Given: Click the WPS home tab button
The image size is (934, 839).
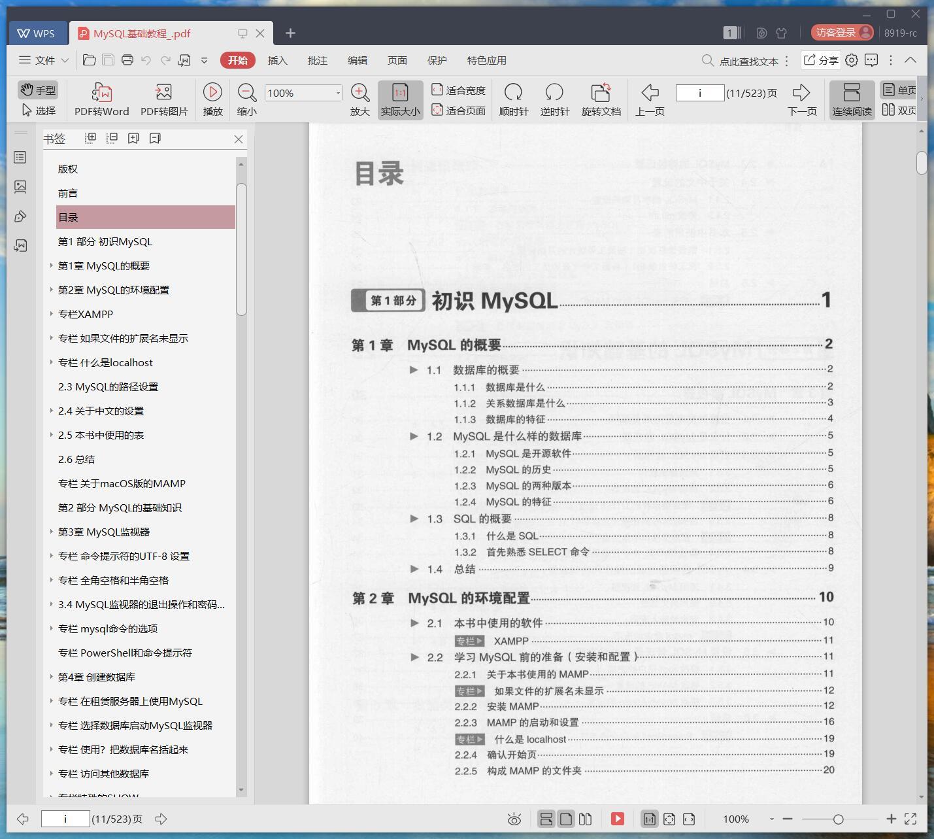Looking at the screenshot, I should click(x=37, y=33).
